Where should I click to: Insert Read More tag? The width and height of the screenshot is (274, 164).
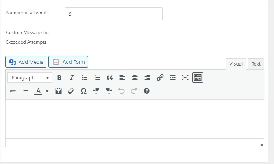[173, 77]
